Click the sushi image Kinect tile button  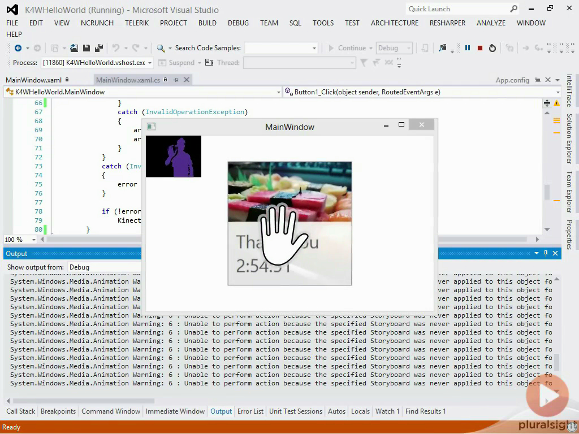click(289, 223)
